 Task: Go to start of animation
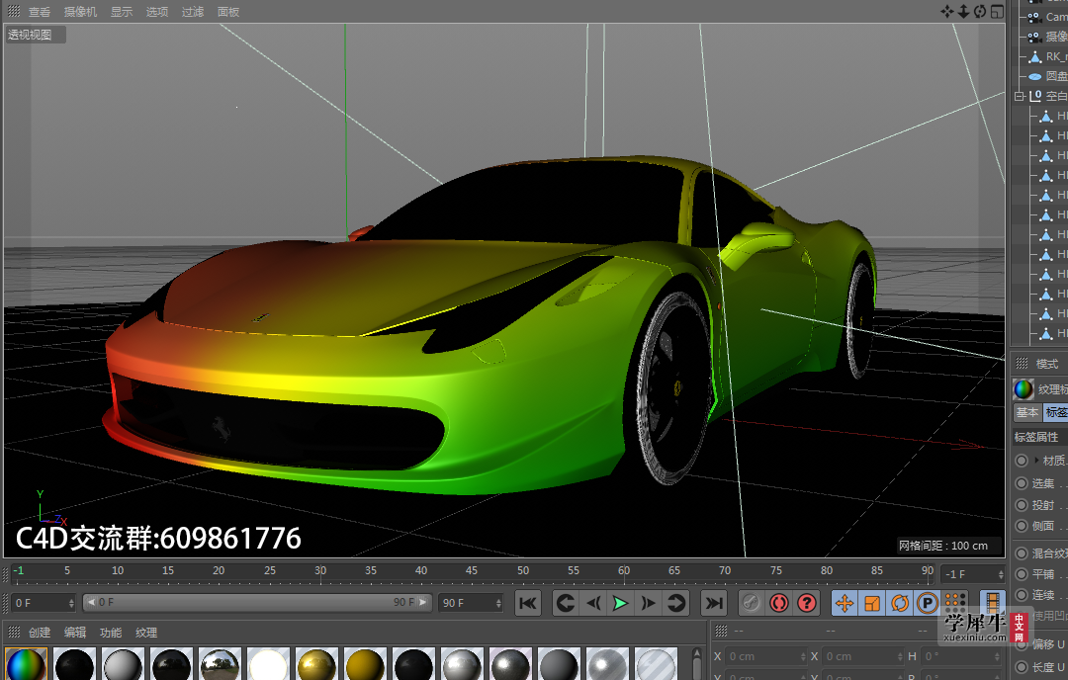click(527, 603)
